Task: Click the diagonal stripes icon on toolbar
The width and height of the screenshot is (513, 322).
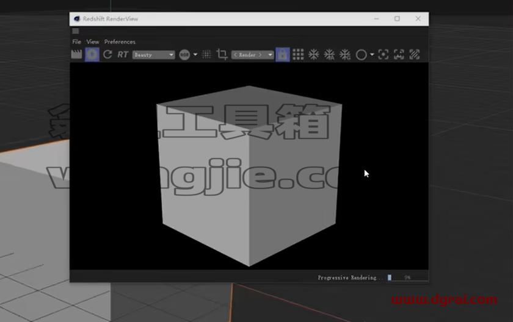Action: [x=415, y=54]
